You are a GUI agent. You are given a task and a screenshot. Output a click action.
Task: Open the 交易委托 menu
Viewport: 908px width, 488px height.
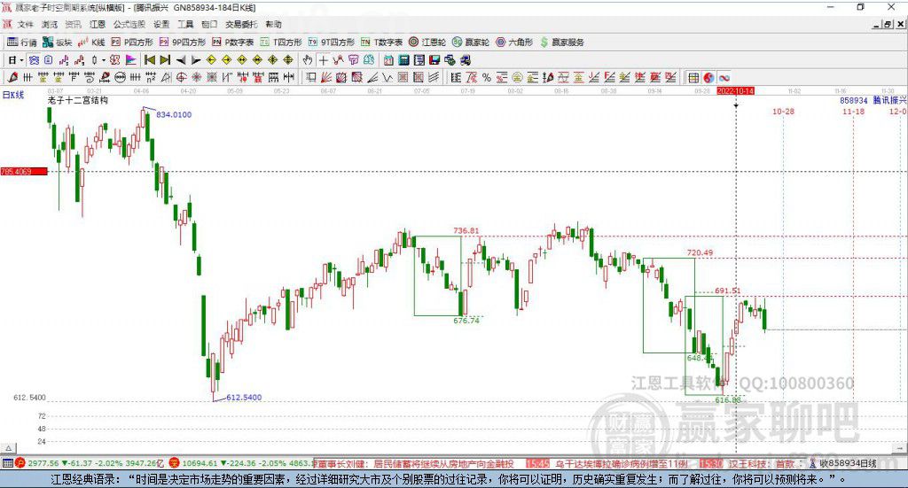click(x=241, y=24)
